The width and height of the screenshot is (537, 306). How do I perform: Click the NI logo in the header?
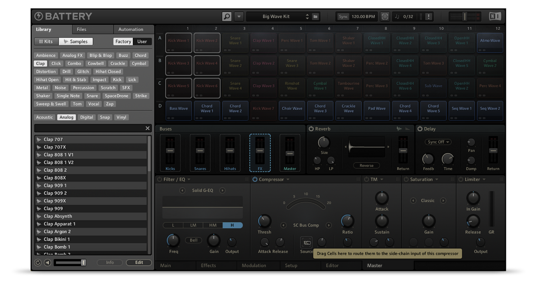point(495,16)
